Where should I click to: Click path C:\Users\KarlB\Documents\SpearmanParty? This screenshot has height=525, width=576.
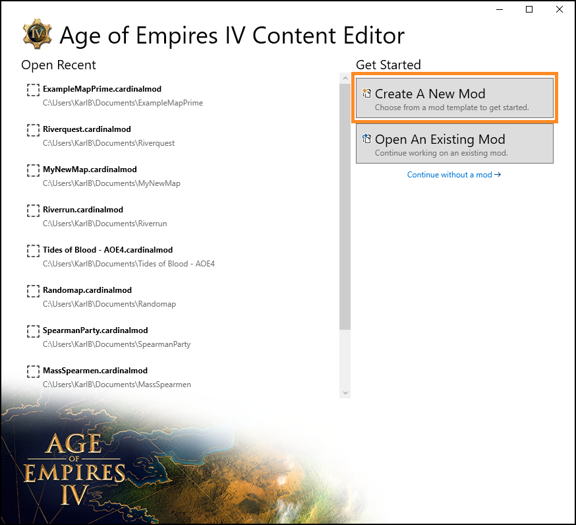click(117, 344)
